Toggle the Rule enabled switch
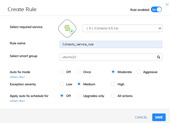Image resolution: width=170 pixels, height=123 pixels. 156,10
